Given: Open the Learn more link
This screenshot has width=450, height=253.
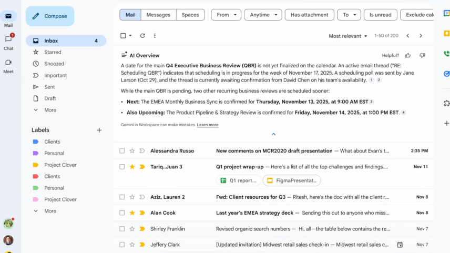Looking at the screenshot, I should click(208, 125).
